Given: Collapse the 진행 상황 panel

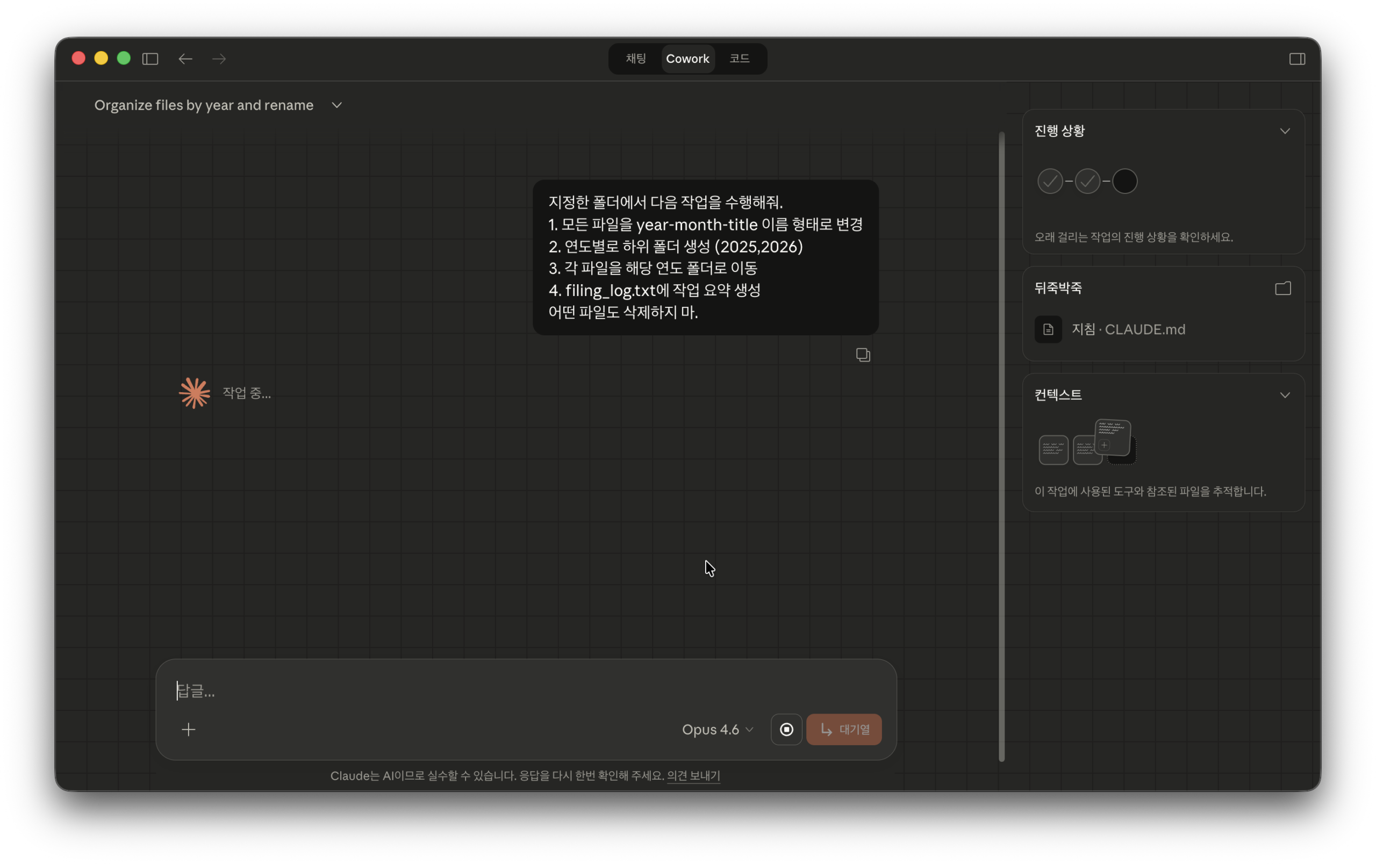Looking at the screenshot, I should pyautogui.click(x=1285, y=131).
